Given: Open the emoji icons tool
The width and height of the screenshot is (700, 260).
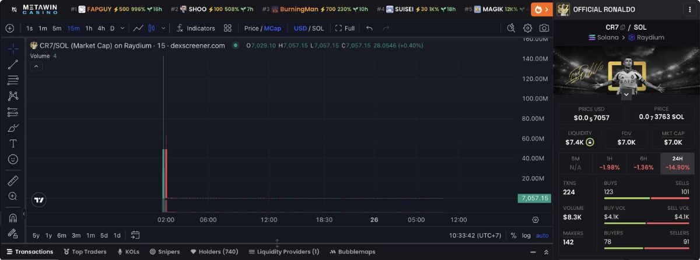Looking at the screenshot, I should coord(13,159).
